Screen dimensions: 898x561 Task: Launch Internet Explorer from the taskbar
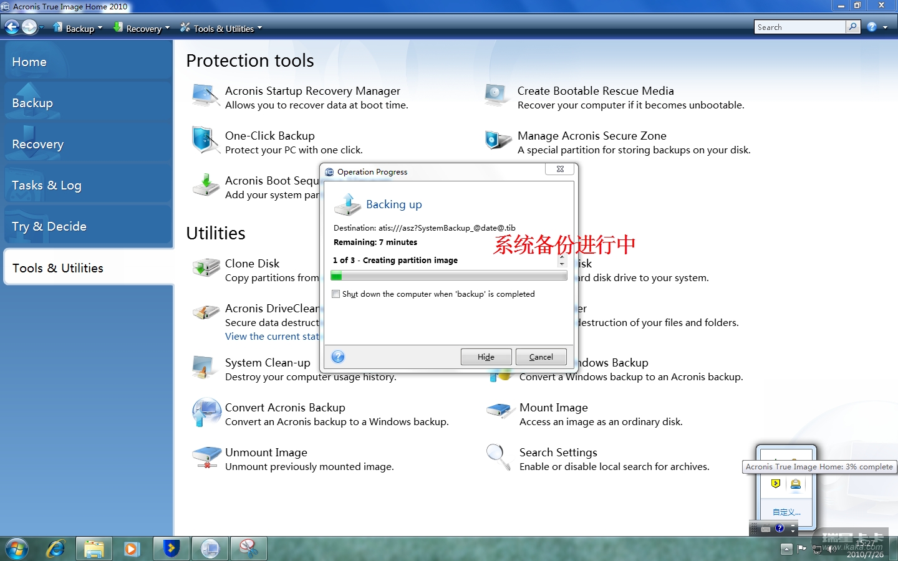click(x=56, y=549)
